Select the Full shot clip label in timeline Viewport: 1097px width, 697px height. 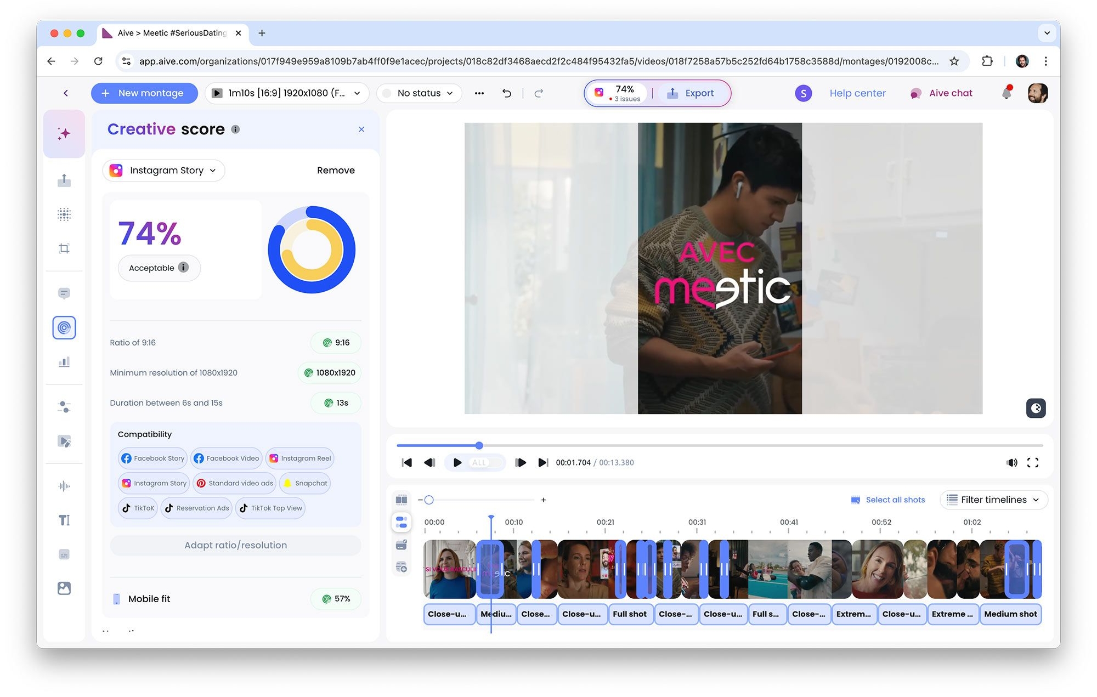[630, 614]
